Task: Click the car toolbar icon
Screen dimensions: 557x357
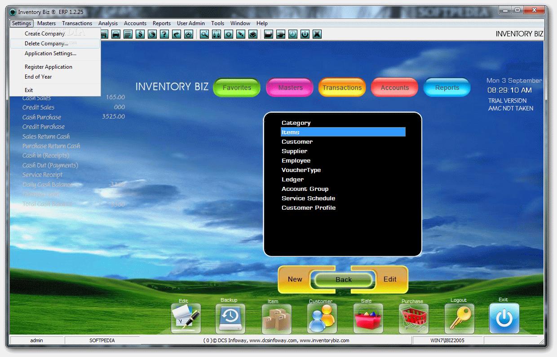Action: click(x=116, y=34)
